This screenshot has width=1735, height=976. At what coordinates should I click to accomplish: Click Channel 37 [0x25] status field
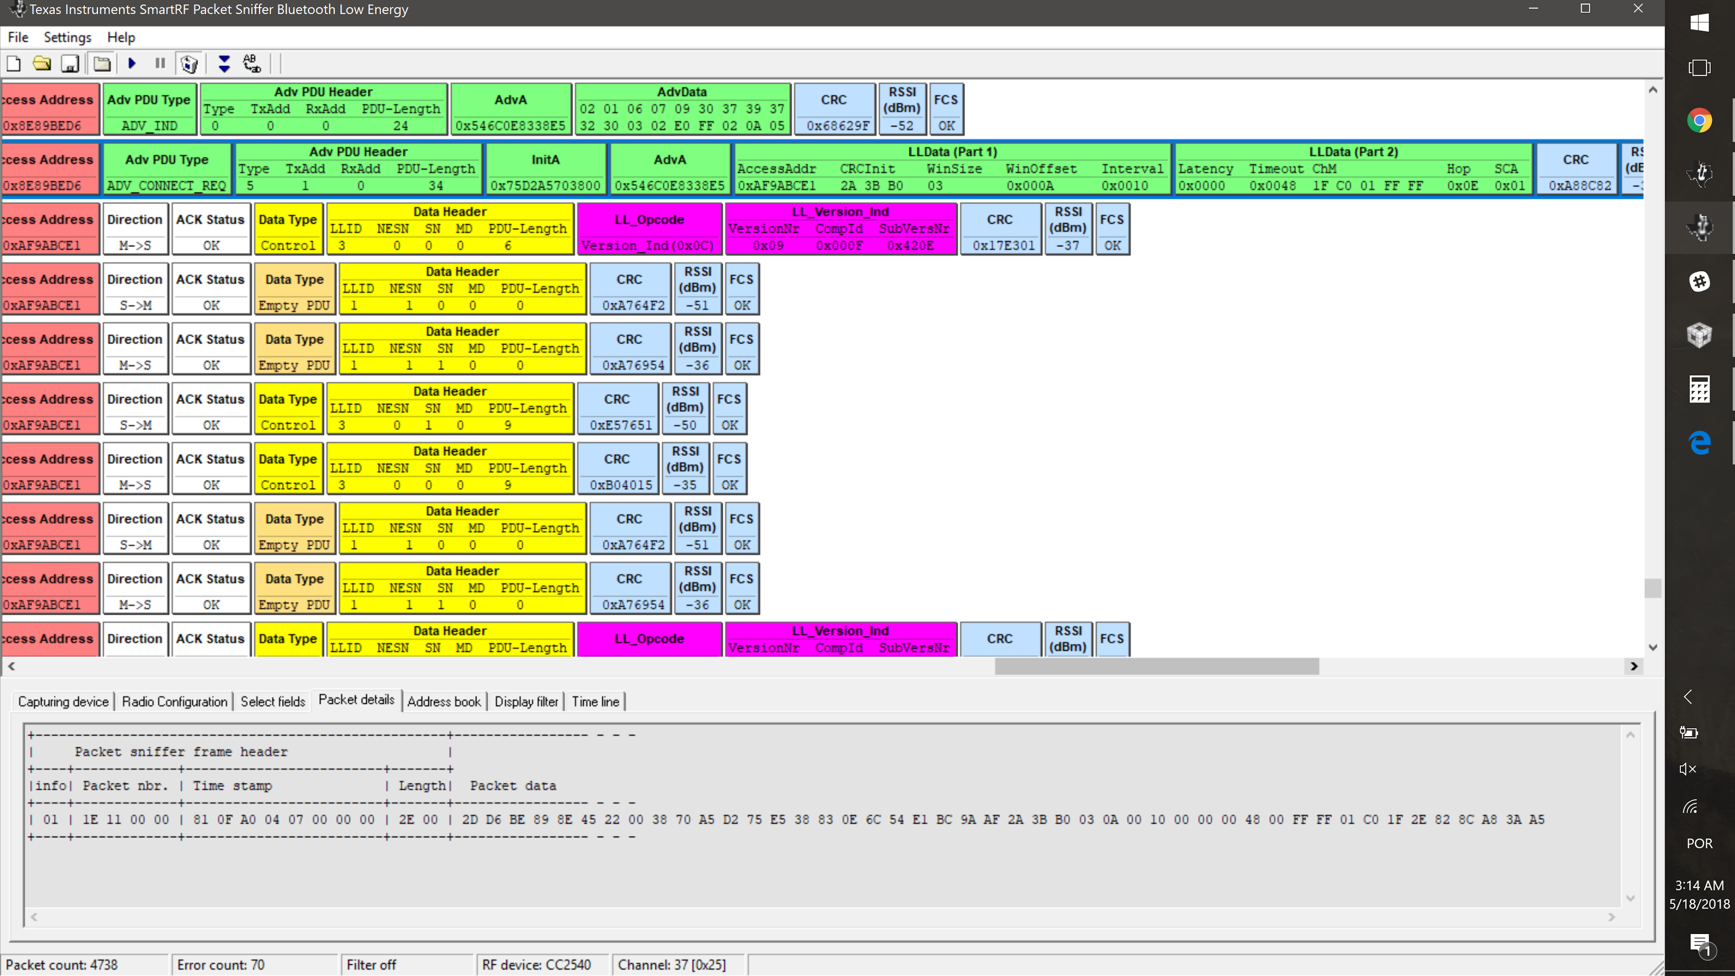679,965
